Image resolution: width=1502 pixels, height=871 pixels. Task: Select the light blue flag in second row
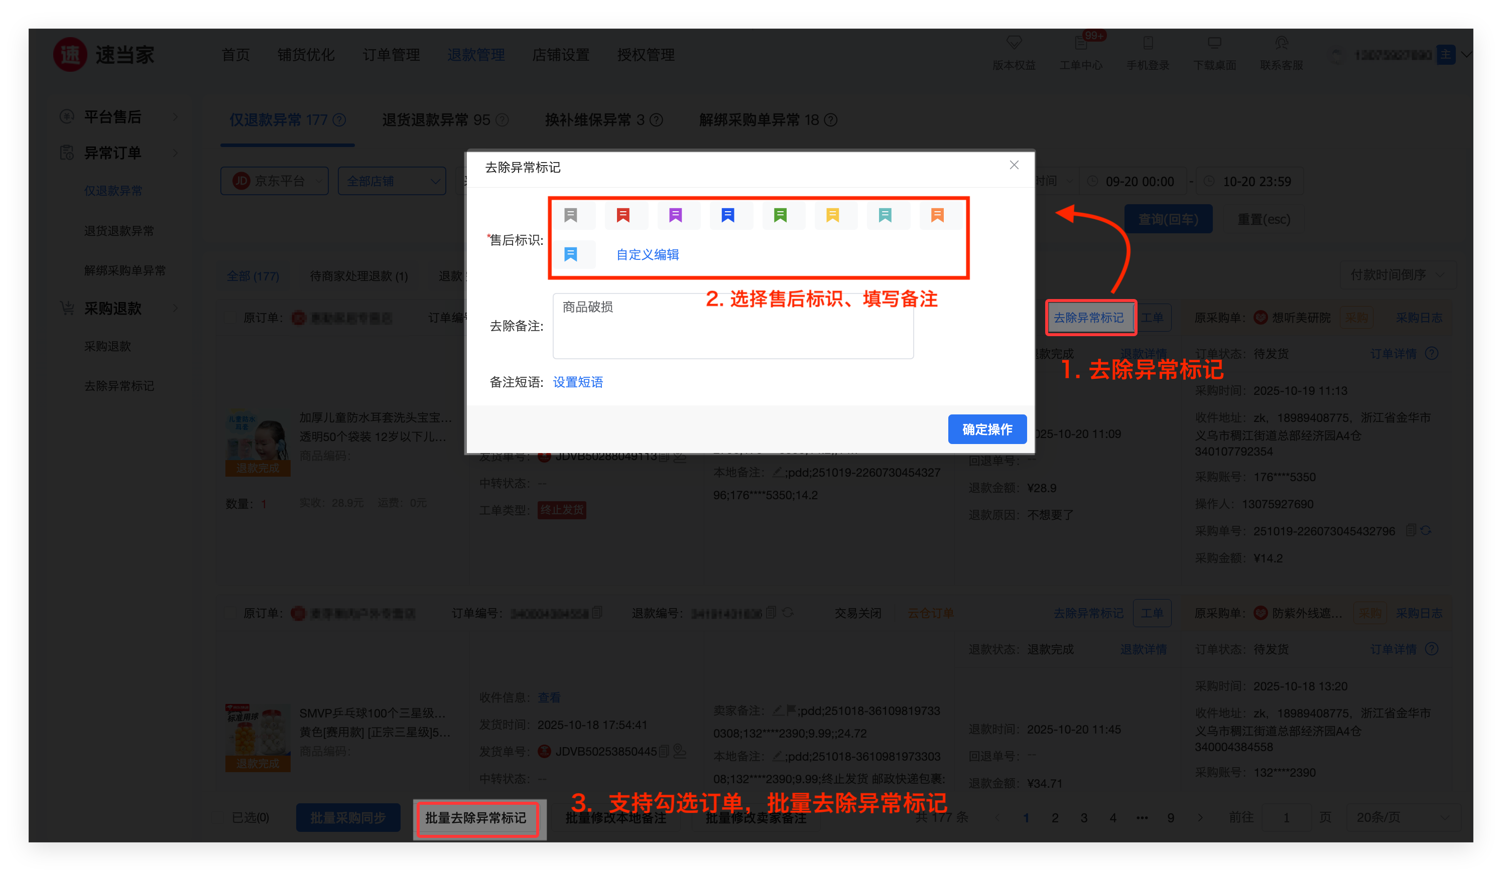tap(571, 255)
